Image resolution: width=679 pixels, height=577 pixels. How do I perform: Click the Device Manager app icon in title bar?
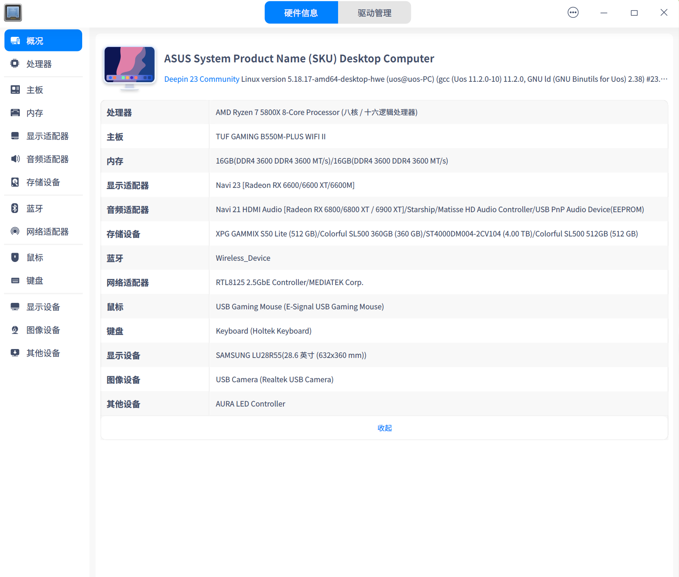[x=13, y=13]
